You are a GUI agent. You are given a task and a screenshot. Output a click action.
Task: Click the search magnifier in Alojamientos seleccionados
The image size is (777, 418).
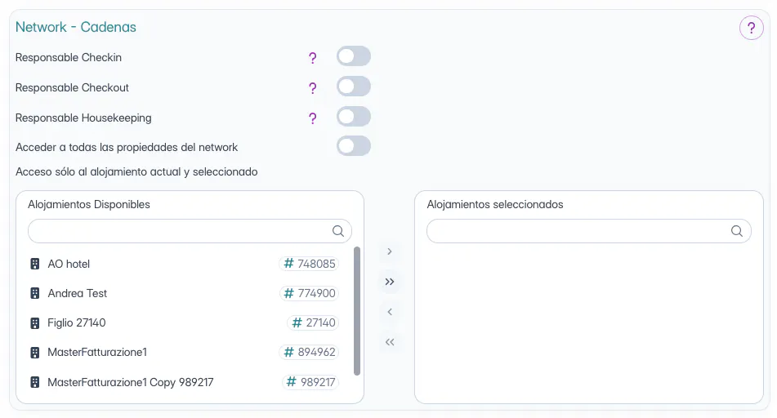point(736,231)
